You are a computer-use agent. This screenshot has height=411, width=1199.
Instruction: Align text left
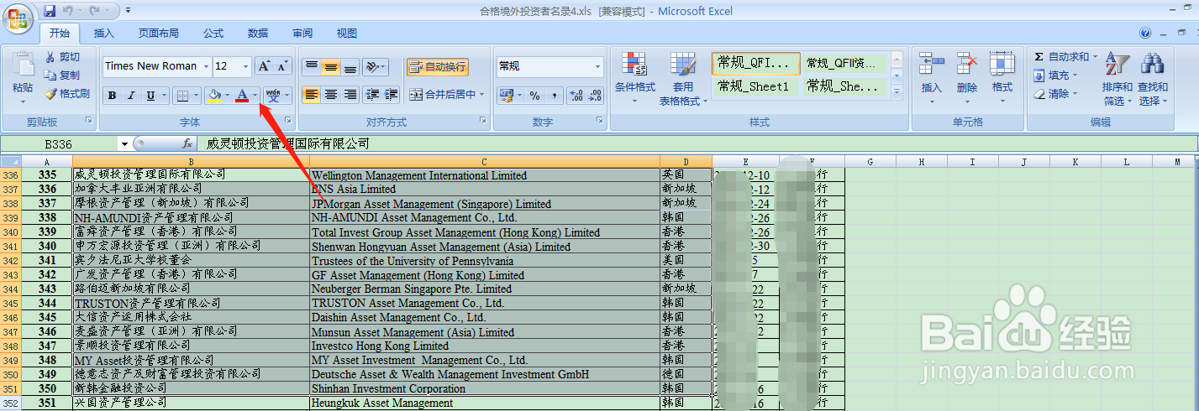(312, 95)
